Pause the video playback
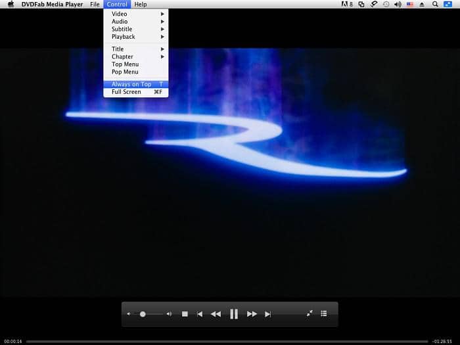Screen dimensions: 460x345 tap(234, 314)
